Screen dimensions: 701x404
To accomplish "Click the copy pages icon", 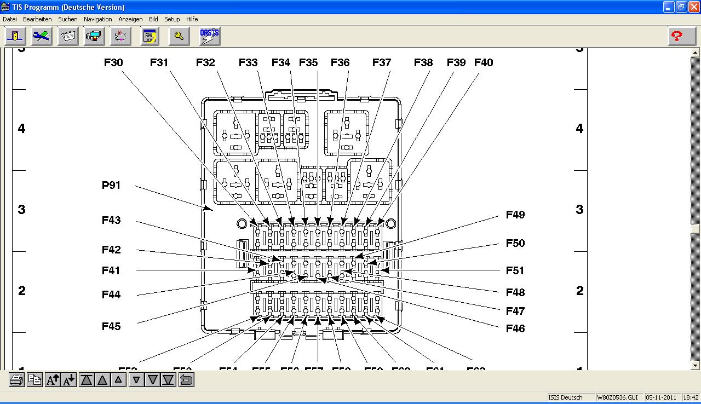I will [35, 379].
